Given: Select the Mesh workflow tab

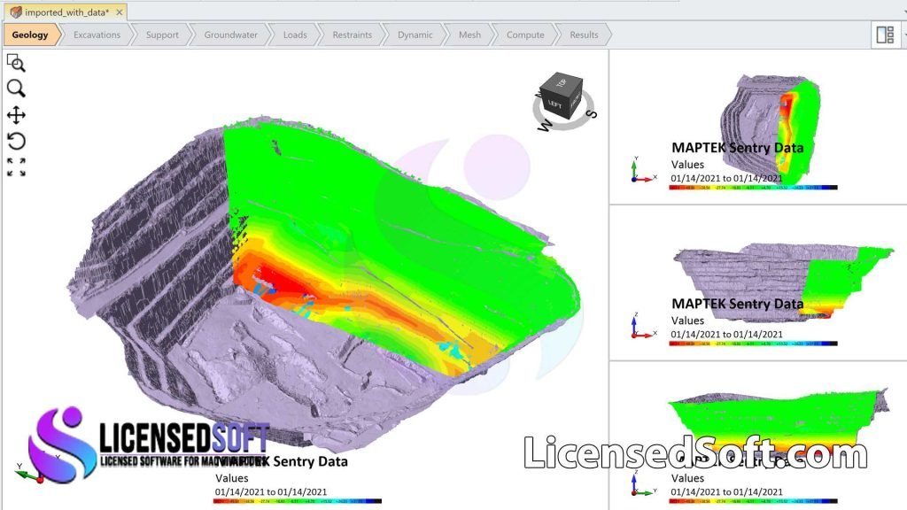Looking at the screenshot, I should coord(469,35).
